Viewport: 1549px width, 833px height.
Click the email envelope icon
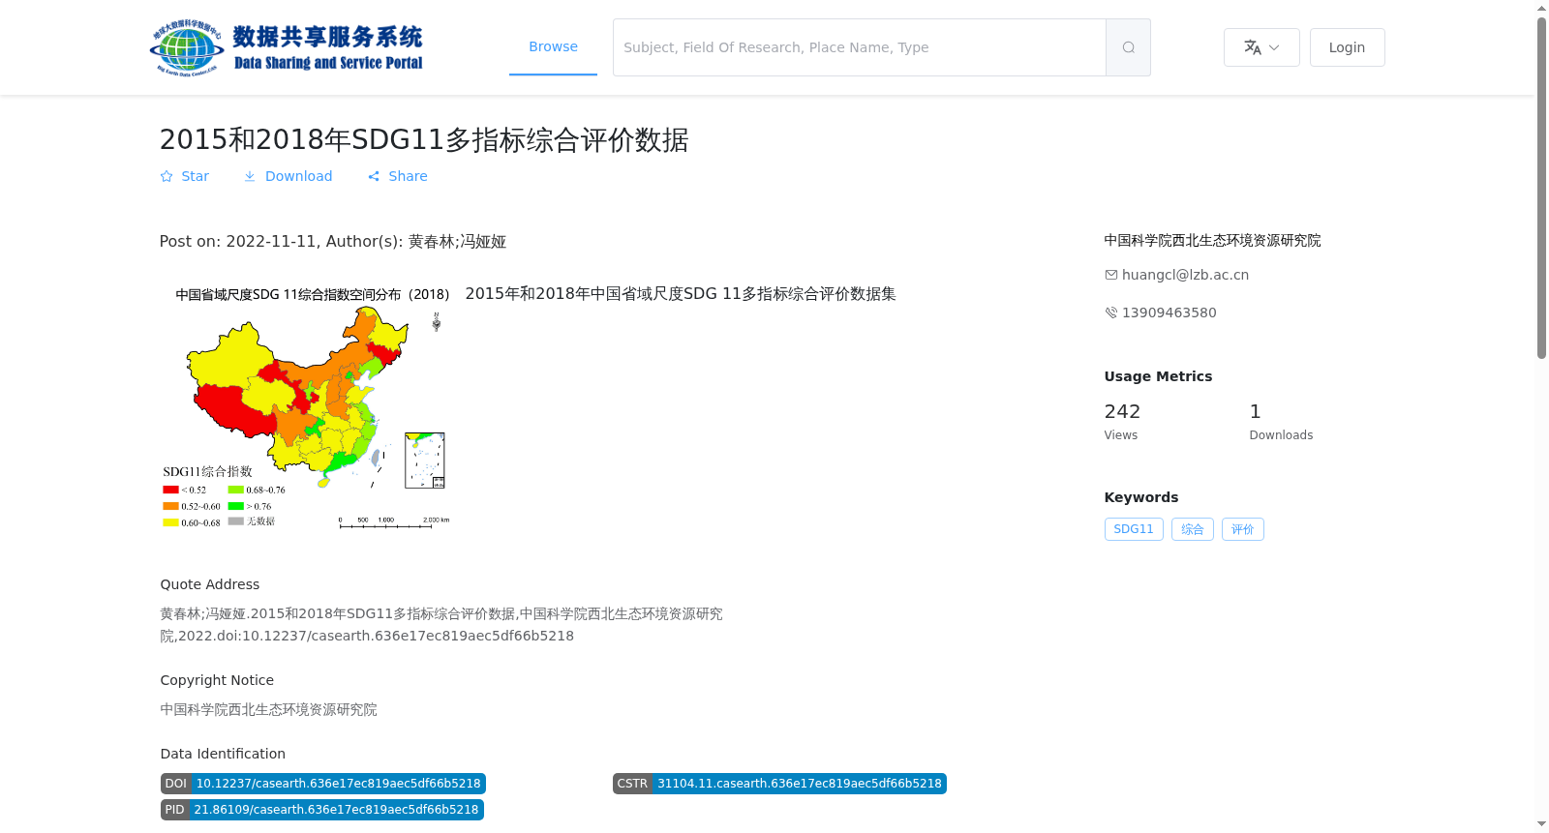tap(1111, 275)
